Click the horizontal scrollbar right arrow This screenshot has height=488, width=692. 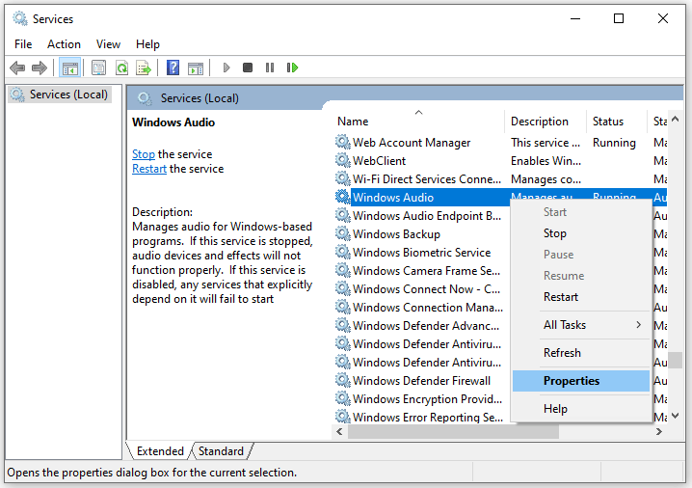659,431
